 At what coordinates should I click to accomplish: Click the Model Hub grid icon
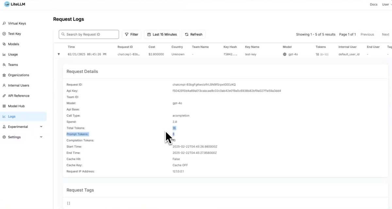4,106
